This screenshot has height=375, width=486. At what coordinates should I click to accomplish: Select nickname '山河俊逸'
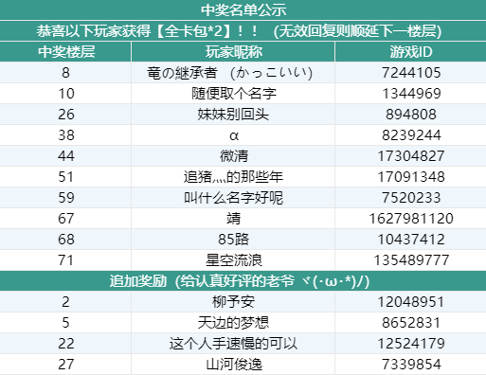(234, 365)
